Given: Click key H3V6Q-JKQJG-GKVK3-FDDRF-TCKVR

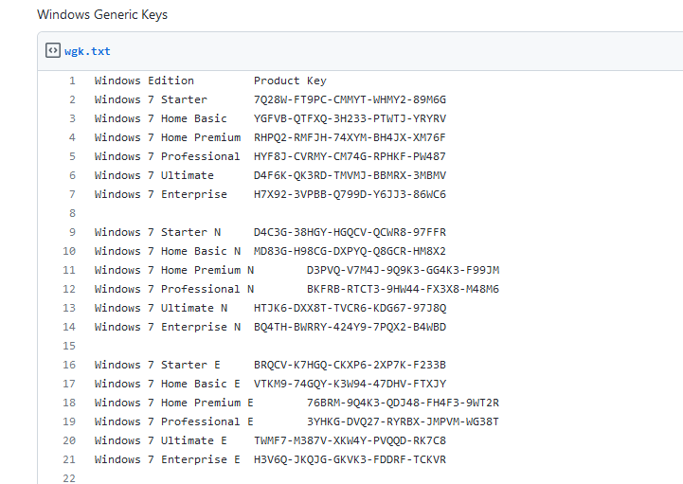Looking at the screenshot, I should tap(350, 459).
